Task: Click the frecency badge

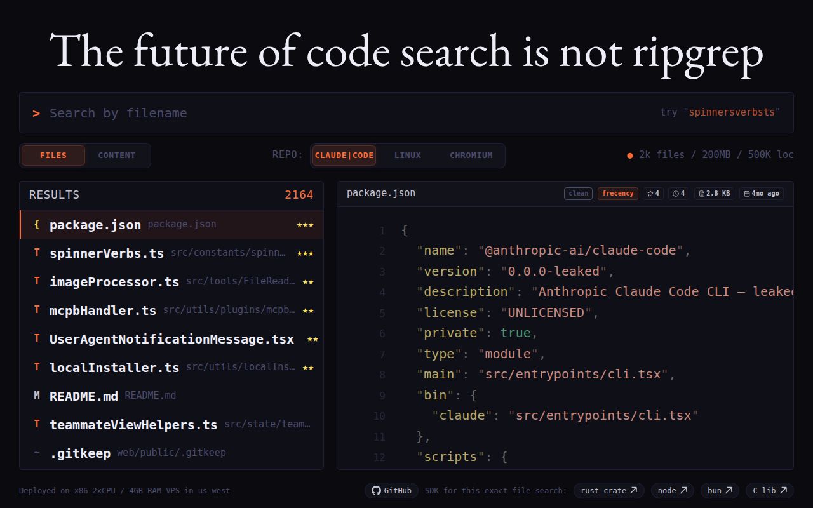Action: (x=618, y=194)
